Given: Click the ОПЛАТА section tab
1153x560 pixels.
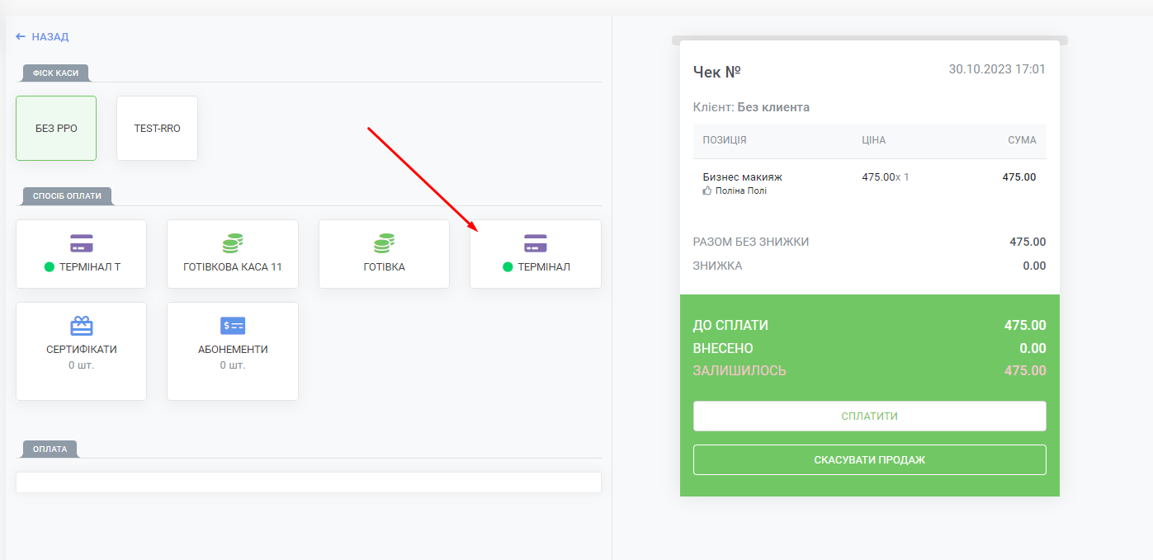Looking at the screenshot, I should click(50, 449).
